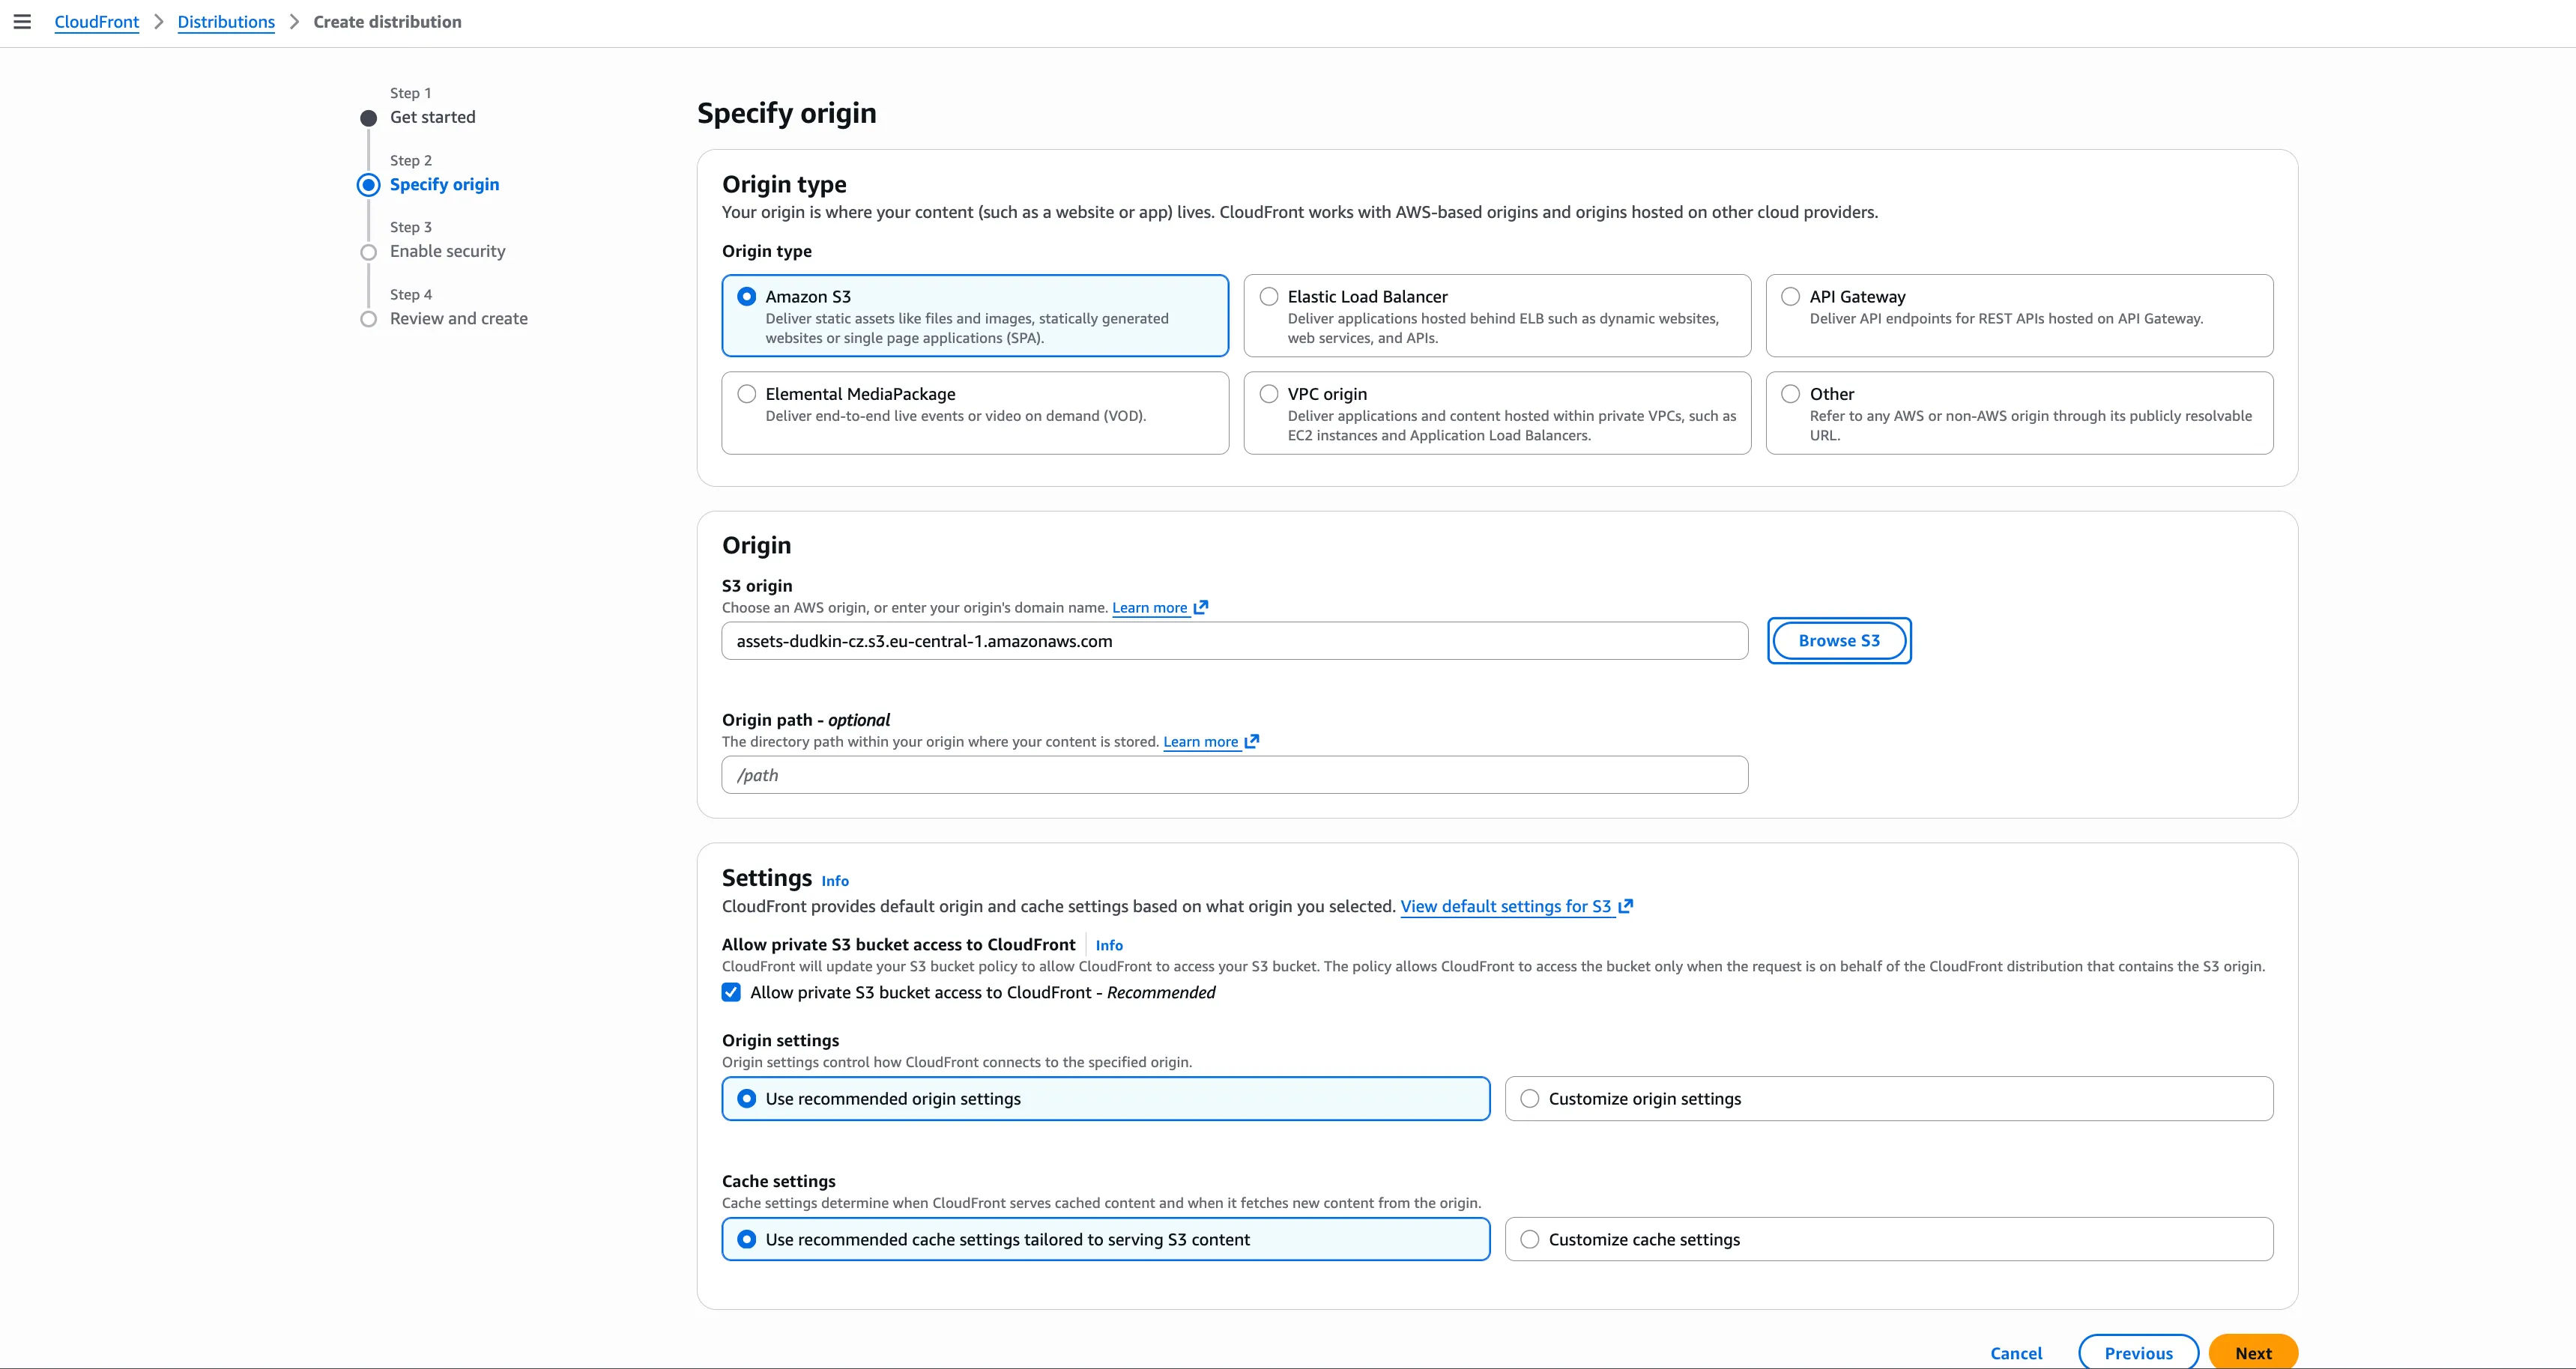Select VPC origin type
This screenshot has height=1369, width=2576.
pos(1497,413)
